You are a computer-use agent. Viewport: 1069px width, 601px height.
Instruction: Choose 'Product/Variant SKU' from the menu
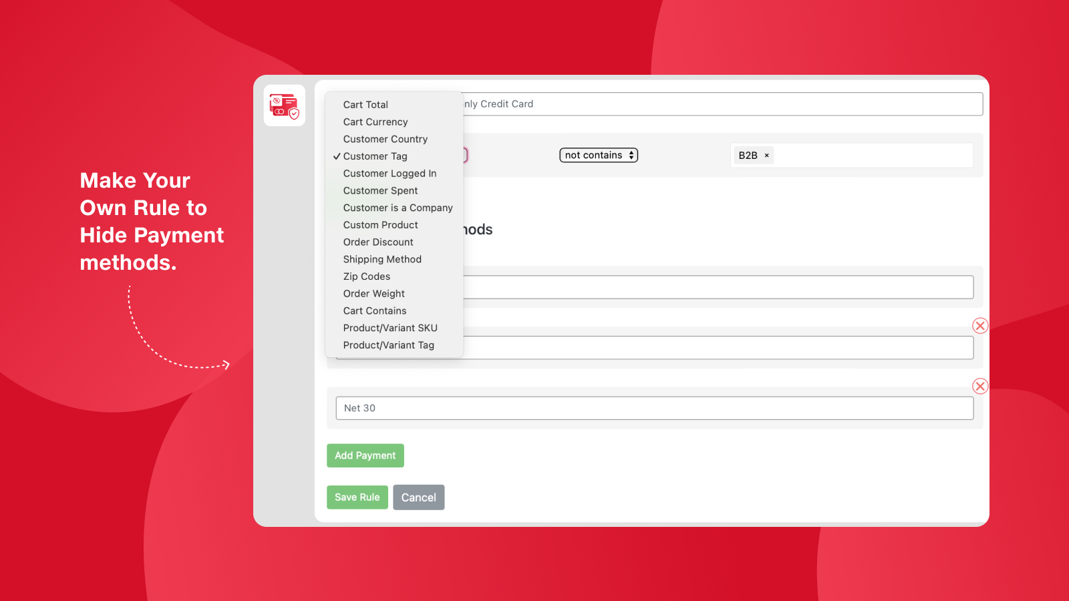click(x=391, y=327)
